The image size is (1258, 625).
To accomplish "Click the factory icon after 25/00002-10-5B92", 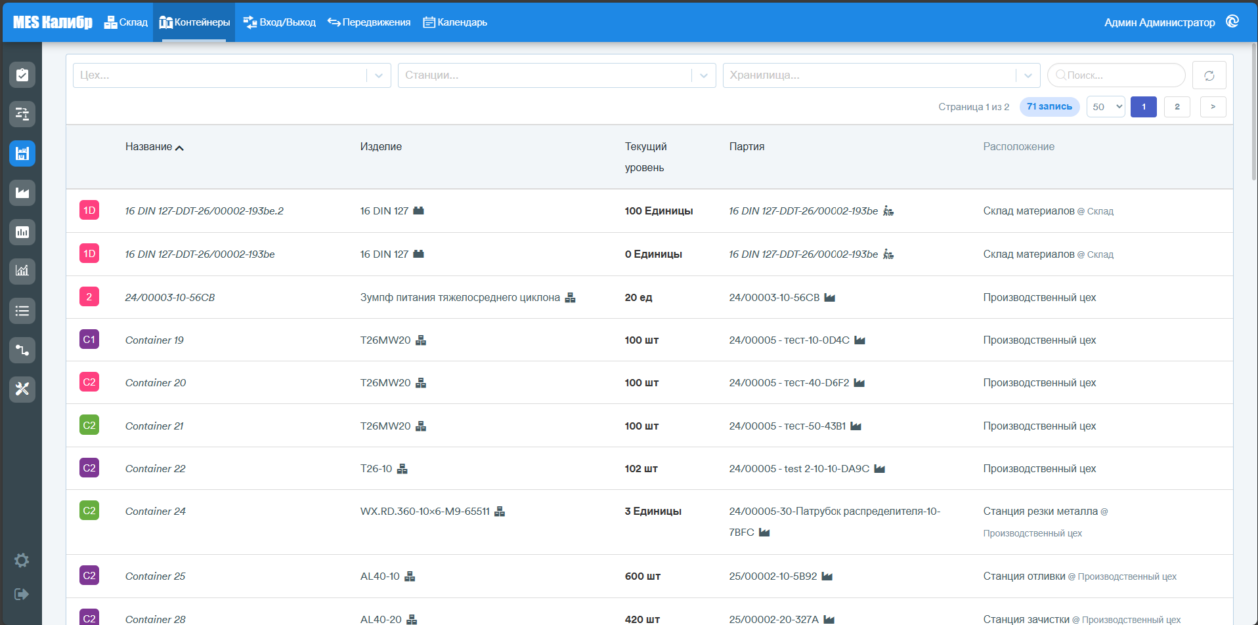I will [x=827, y=576].
